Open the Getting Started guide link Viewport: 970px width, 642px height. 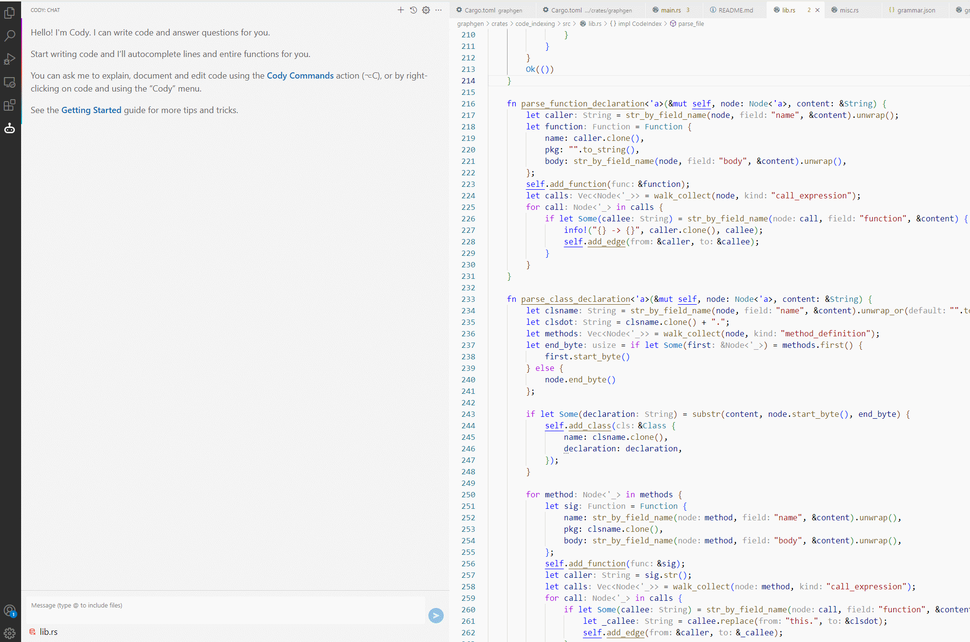[91, 110]
